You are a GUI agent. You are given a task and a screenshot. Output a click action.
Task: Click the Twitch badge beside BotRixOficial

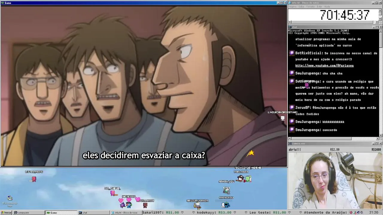(x=292, y=53)
